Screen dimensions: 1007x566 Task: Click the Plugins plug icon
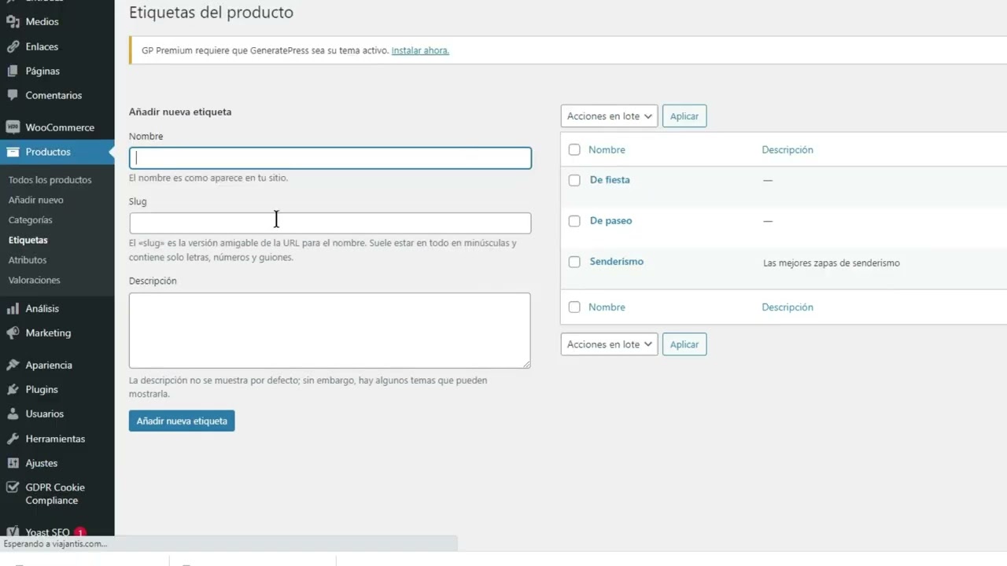point(13,389)
